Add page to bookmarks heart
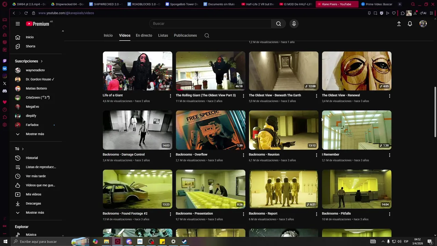The height and width of the screenshot is (246, 437). tap(394, 13)
